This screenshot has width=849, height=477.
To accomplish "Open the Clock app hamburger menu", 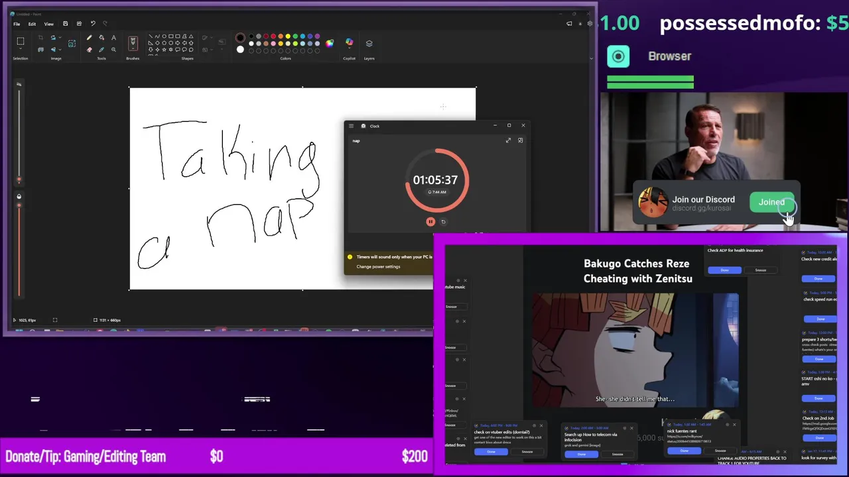I will (352, 126).
